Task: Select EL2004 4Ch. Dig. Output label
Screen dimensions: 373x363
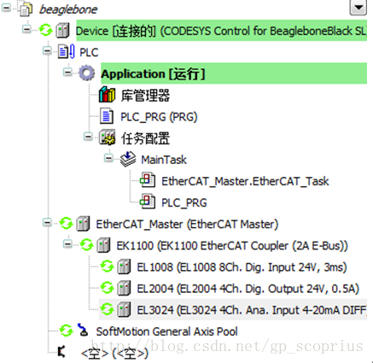Action: pos(248,289)
